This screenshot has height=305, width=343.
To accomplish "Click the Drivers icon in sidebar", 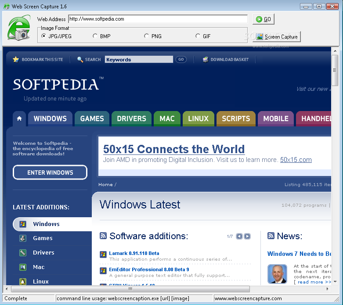I will tap(23, 252).
